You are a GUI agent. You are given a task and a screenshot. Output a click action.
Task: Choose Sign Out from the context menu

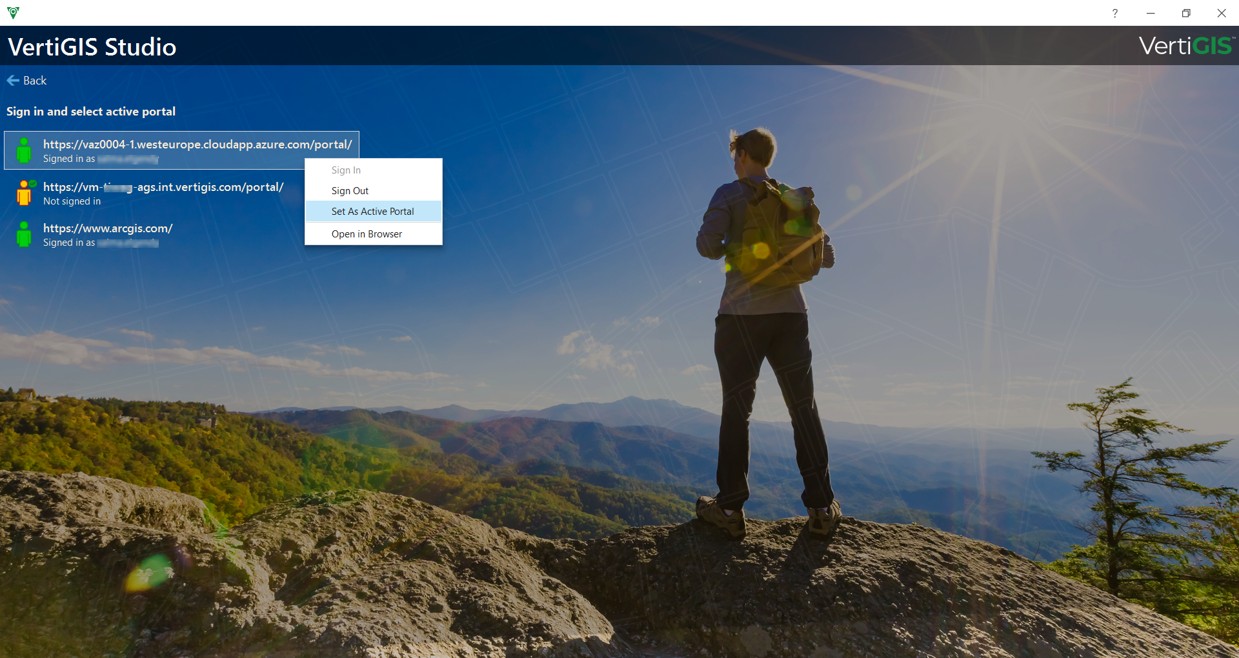coord(374,191)
